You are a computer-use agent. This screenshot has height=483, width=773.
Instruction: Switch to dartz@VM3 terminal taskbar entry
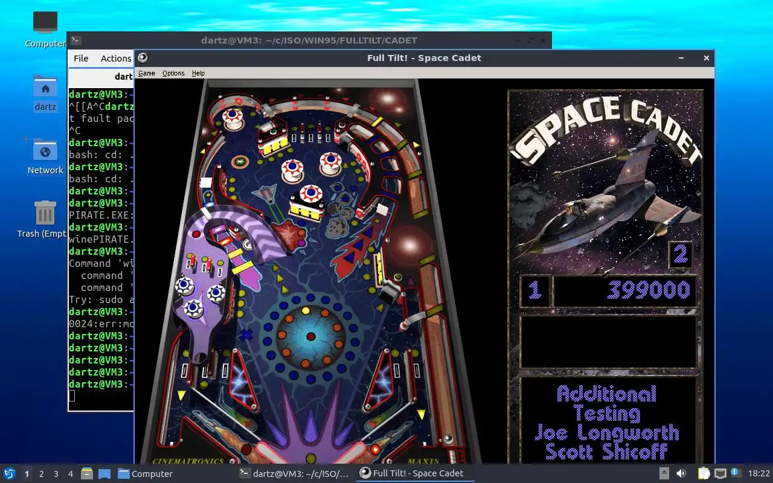[294, 474]
